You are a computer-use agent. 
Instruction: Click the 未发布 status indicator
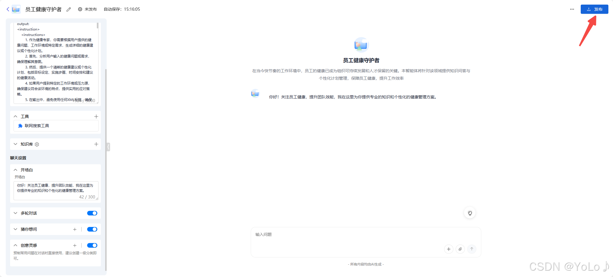pos(87,9)
